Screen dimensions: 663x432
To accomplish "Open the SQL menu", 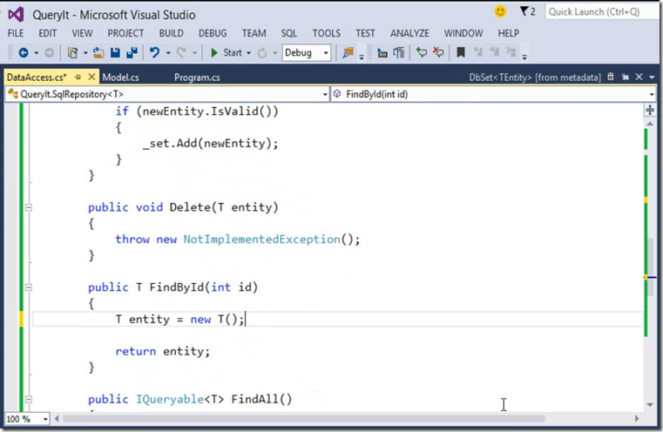I will coord(288,33).
